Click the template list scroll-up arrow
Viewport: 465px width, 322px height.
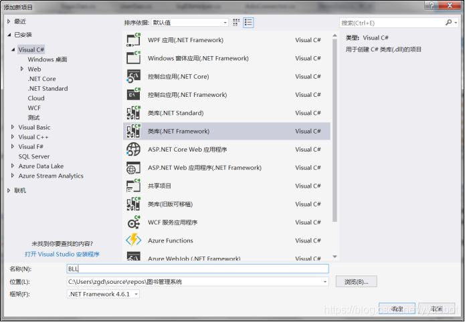point(335,35)
